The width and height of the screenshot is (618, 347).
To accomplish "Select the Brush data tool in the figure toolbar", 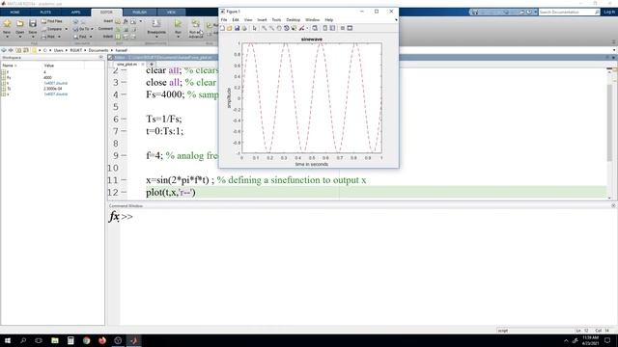I will (301, 28).
